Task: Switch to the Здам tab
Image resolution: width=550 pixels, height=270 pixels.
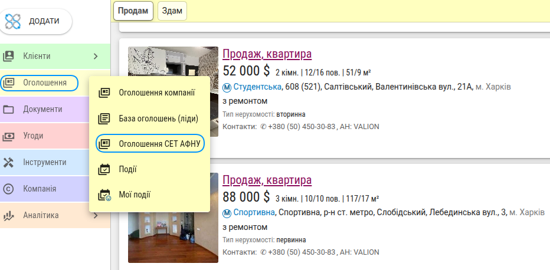Action: click(x=172, y=11)
